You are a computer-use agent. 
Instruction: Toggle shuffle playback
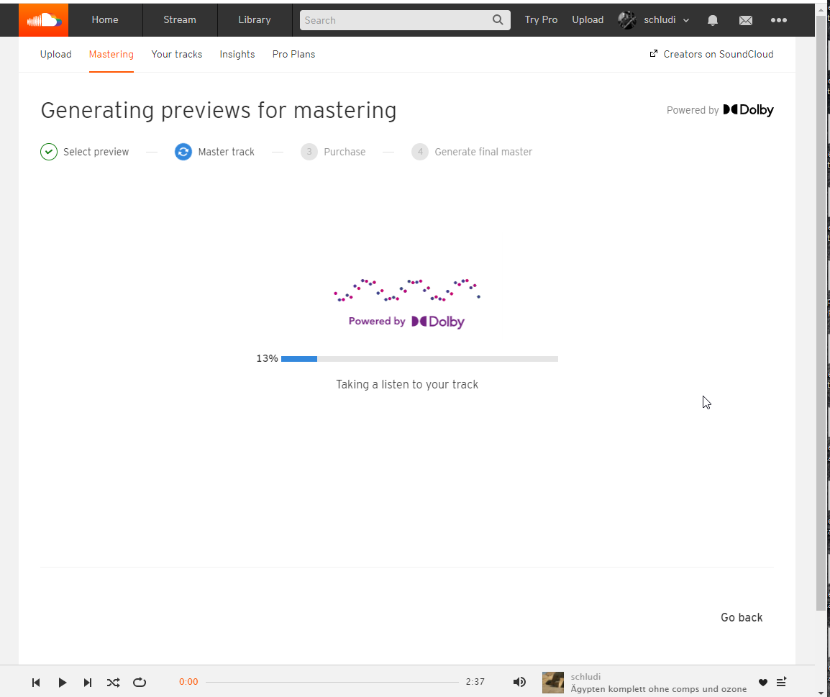(x=114, y=682)
